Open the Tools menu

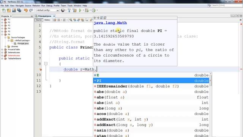(70, 6)
